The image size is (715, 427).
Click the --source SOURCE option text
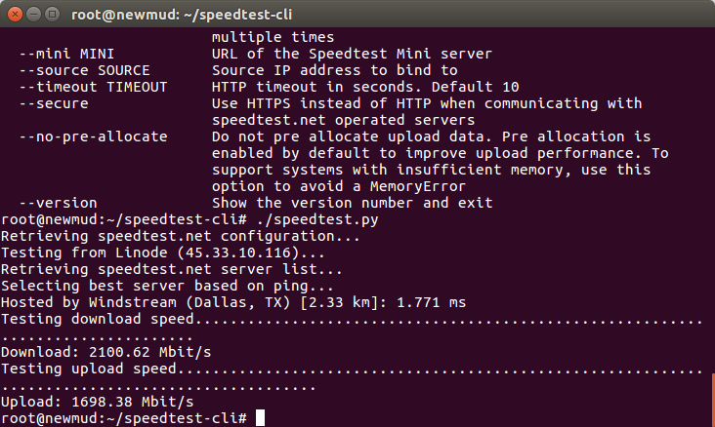click(x=84, y=70)
